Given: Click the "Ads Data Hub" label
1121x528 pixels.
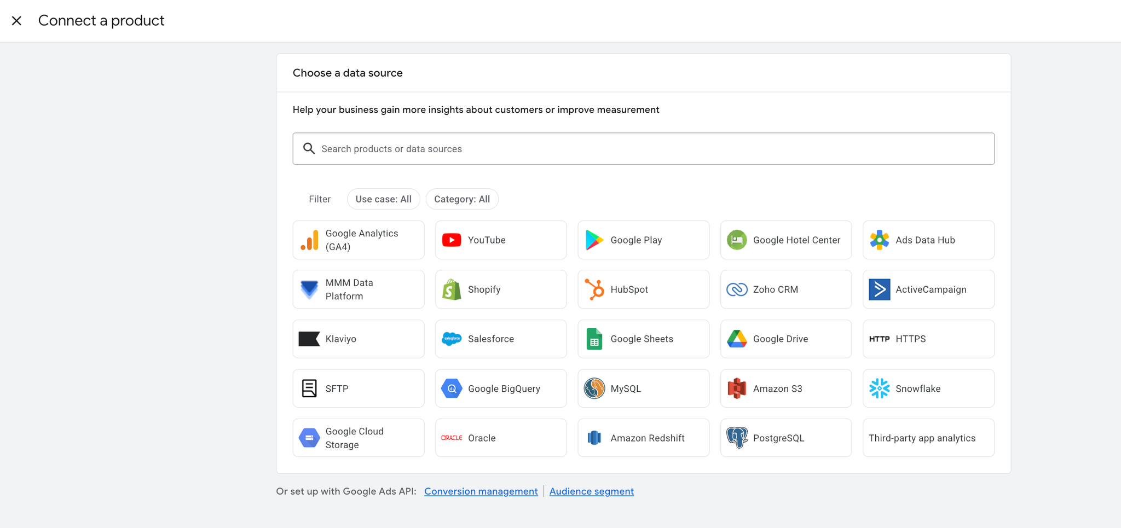Looking at the screenshot, I should pos(925,240).
